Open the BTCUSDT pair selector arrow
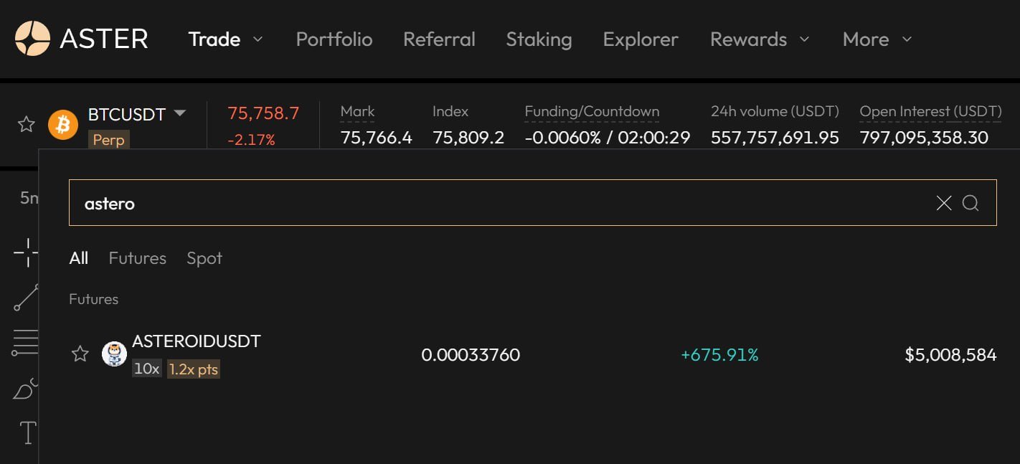The height and width of the screenshot is (464, 1020). tap(180, 113)
